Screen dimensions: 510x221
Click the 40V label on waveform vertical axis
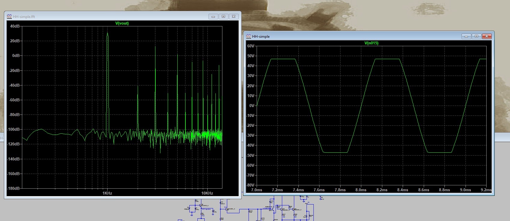pyautogui.click(x=251, y=66)
